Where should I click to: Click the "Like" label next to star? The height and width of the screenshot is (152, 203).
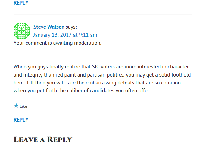23,106
